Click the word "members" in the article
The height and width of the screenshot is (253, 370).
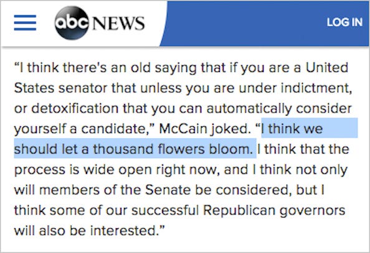point(69,190)
